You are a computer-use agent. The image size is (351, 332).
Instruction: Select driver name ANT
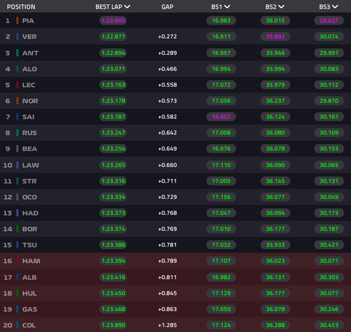click(x=30, y=53)
